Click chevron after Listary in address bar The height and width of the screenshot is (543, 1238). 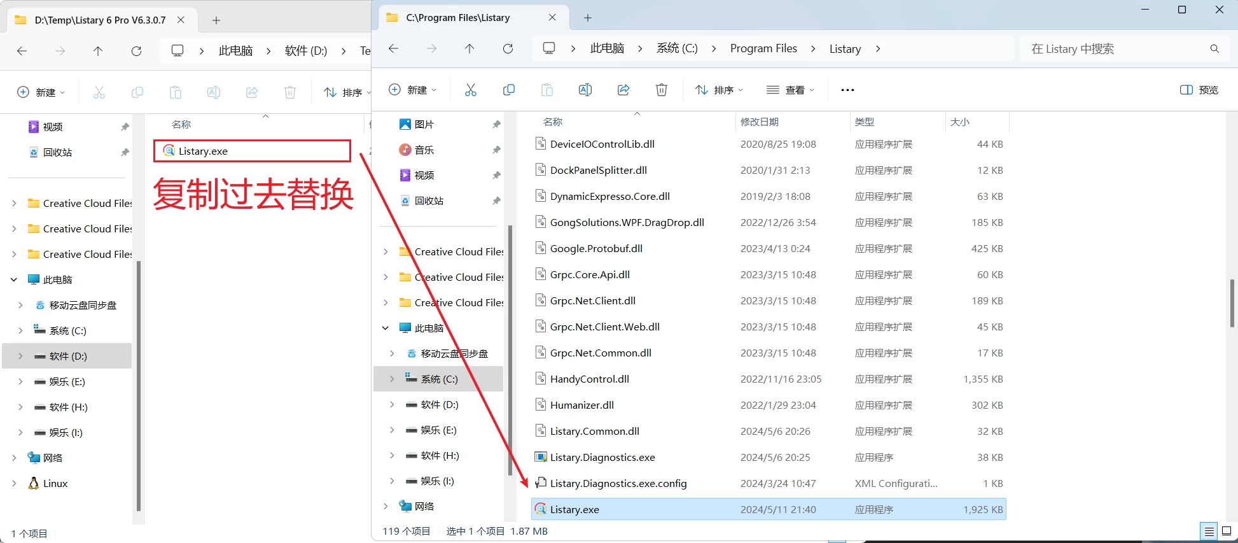point(878,48)
